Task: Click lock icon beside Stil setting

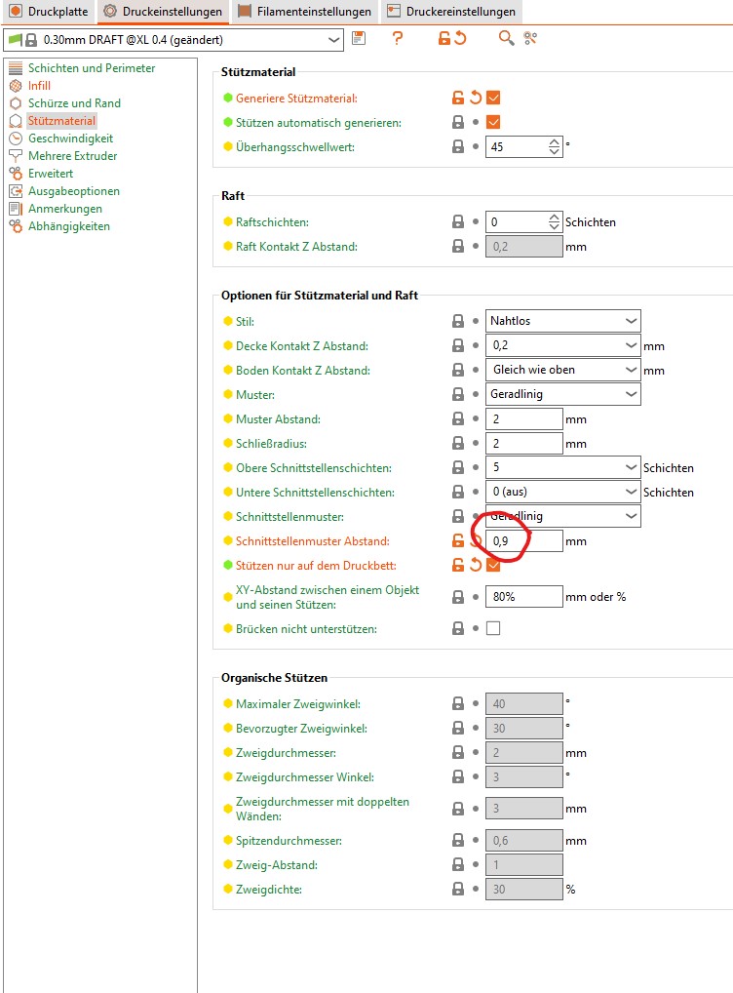Action: 458,321
